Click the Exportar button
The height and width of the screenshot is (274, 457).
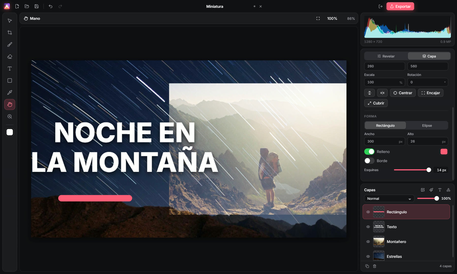pyautogui.click(x=400, y=6)
